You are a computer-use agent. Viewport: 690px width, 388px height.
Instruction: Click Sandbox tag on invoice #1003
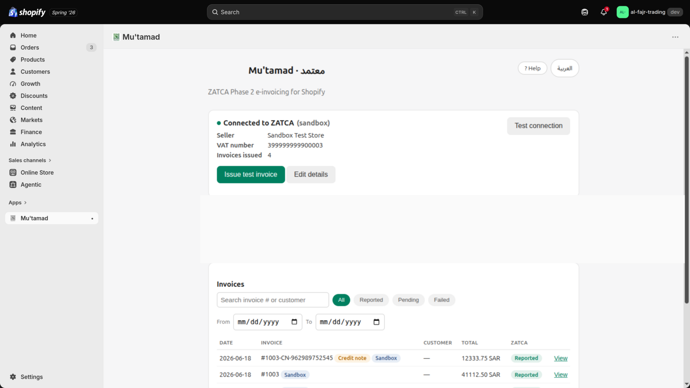(x=295, y=375)
